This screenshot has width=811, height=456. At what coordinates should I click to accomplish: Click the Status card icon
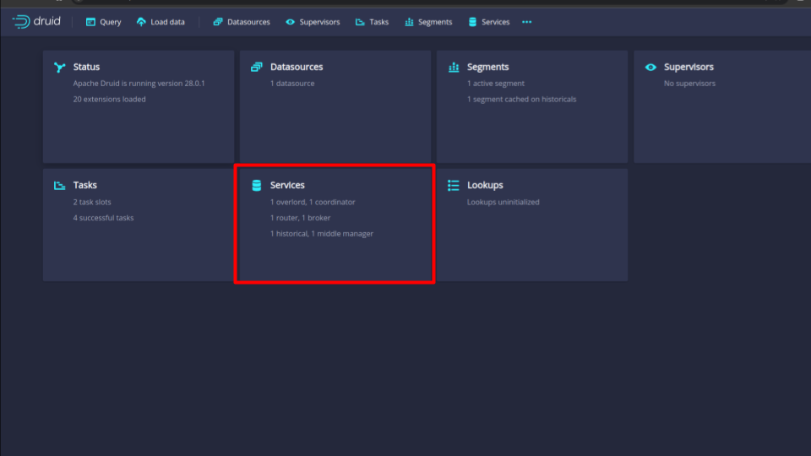(59, 68)
